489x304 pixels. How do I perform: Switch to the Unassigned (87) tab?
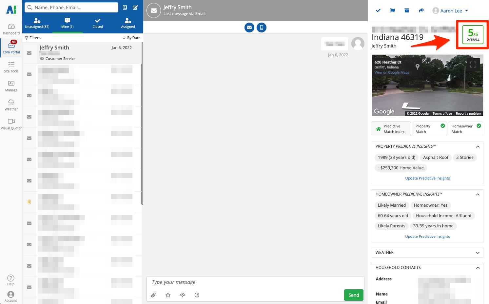click(37, 23)
